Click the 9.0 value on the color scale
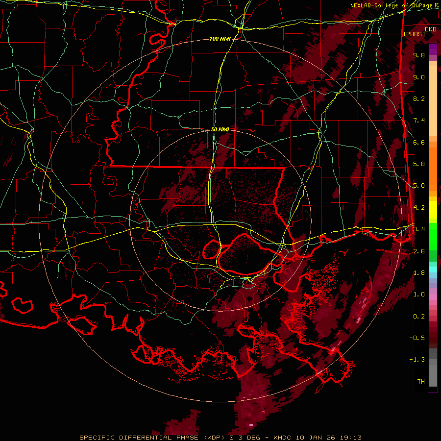The height and width of the screenshot is (441, 441). (x=419, y=77)
